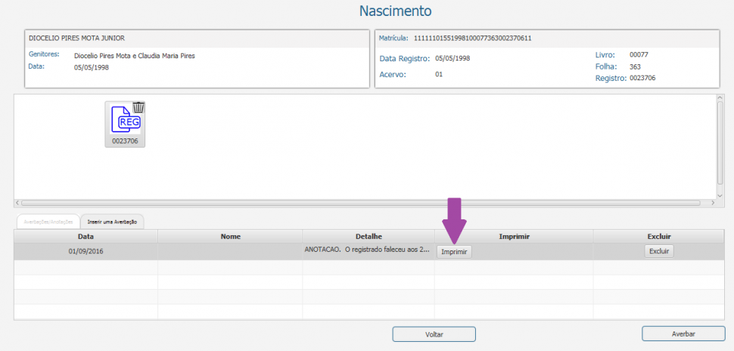Open the REG document icon
This screenshot has width=734, height=351.
point(124,121)
